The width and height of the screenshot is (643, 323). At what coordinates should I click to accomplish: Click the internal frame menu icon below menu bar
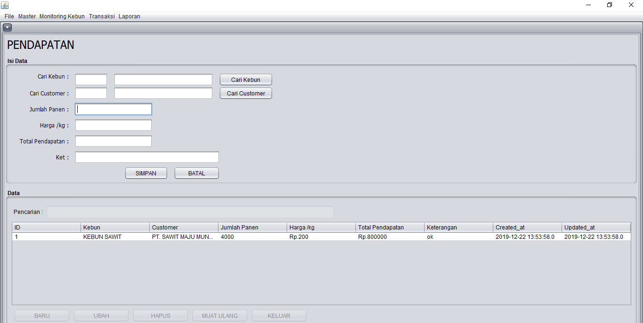click(x=8, y=27)
